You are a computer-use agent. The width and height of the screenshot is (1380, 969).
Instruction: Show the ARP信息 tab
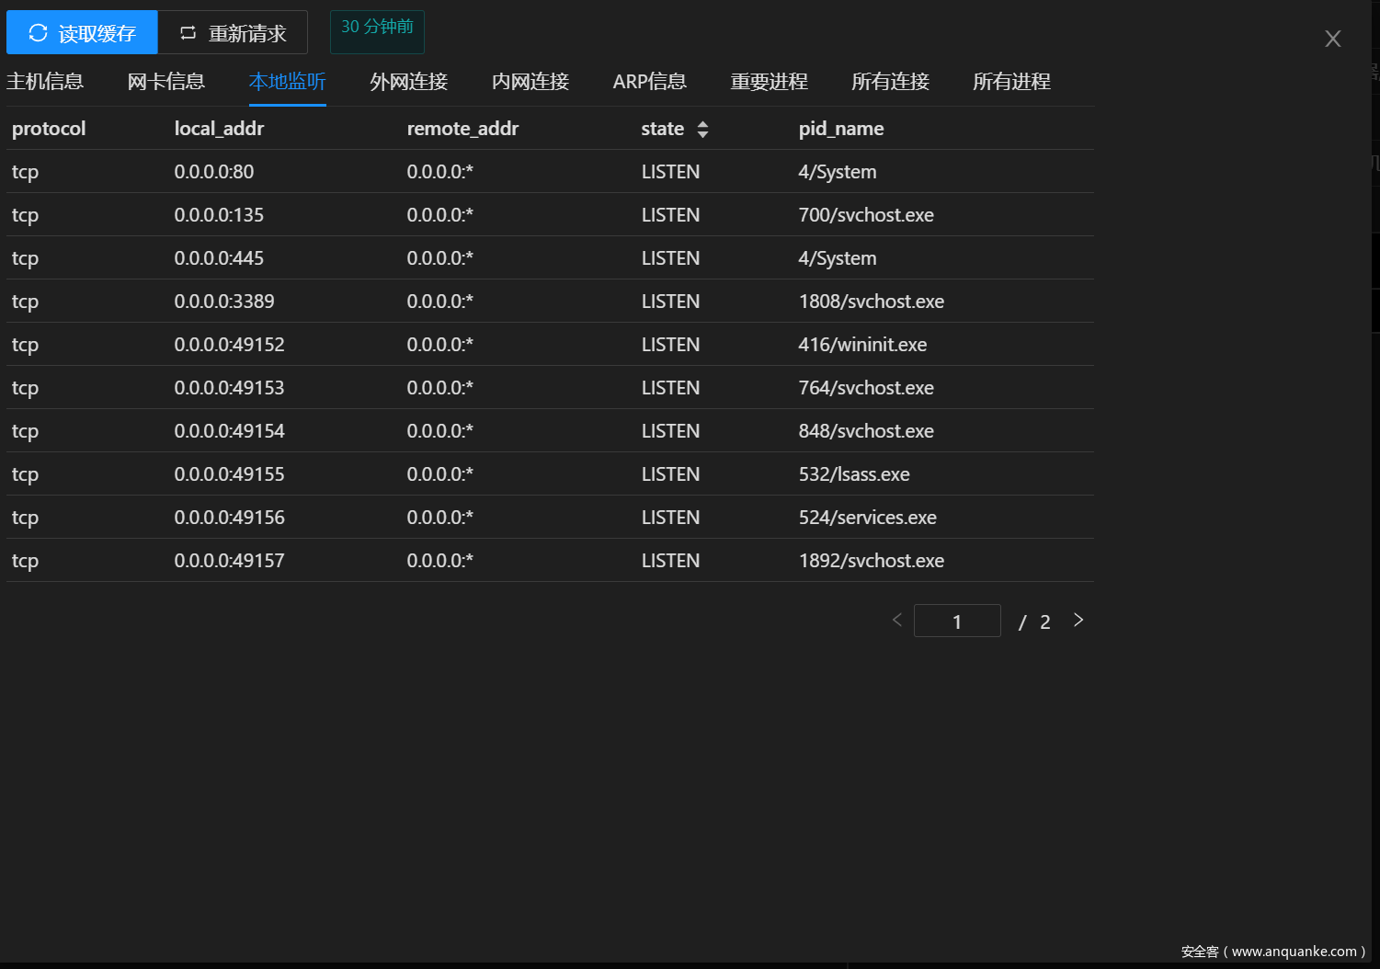point(650,82)
